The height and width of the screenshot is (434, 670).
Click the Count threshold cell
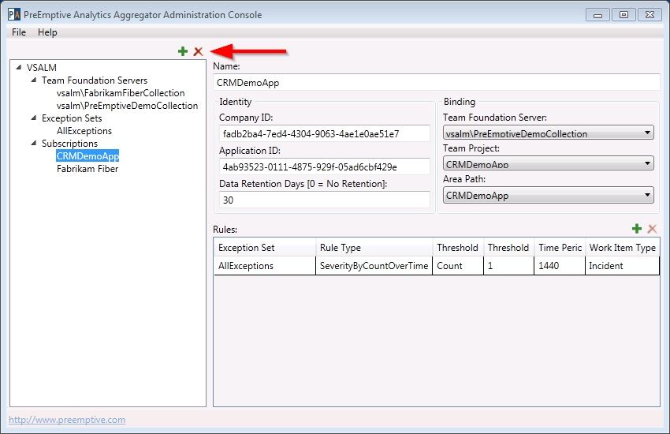point(458,266)
